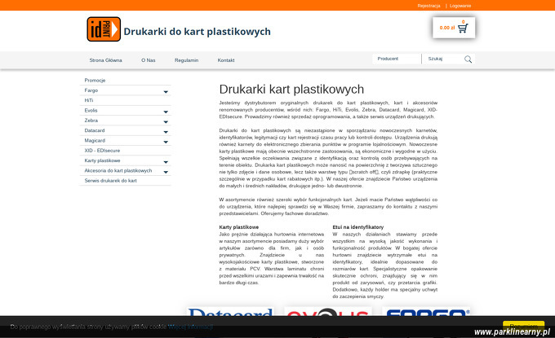The image size is (555, 338).
Task: Open the Fargo category link
Action: click(x=91, y=90)
